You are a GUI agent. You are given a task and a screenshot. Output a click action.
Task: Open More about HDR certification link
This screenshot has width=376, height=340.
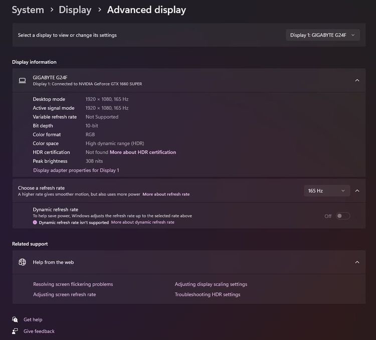(x=143, y=152)
